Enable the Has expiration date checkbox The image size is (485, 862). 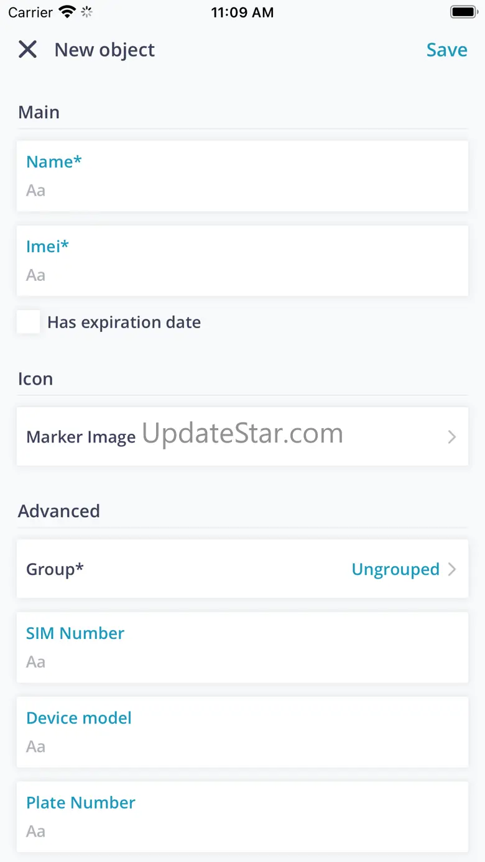pyautogui.click(x=29, y=323)
